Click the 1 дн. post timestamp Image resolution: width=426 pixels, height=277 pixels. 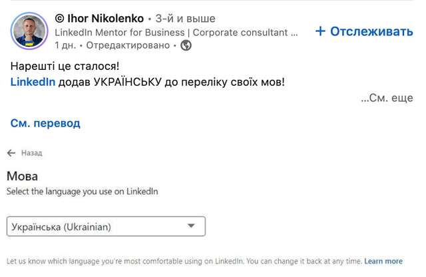(x=65, y=45)
